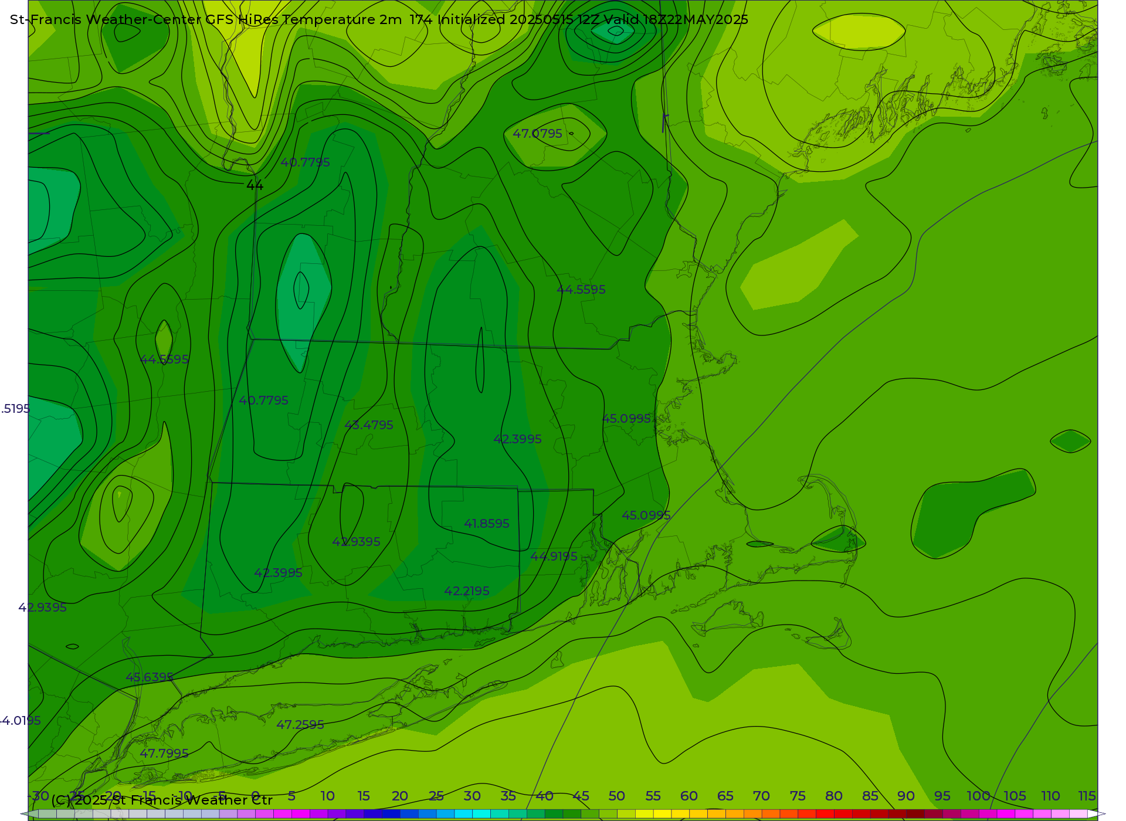Click the 20 label on the color scale
Viewport: 1126px width, 821px height.
(x=399, y=796)
